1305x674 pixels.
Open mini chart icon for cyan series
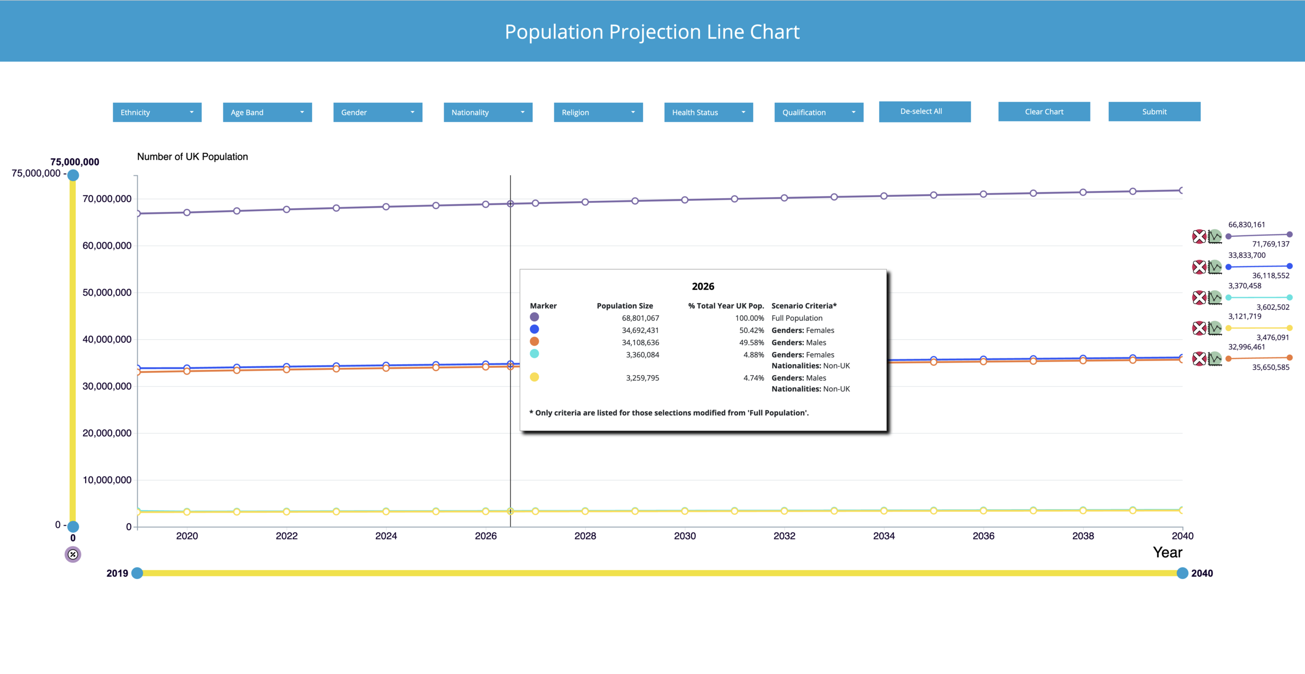(1215, 298)
